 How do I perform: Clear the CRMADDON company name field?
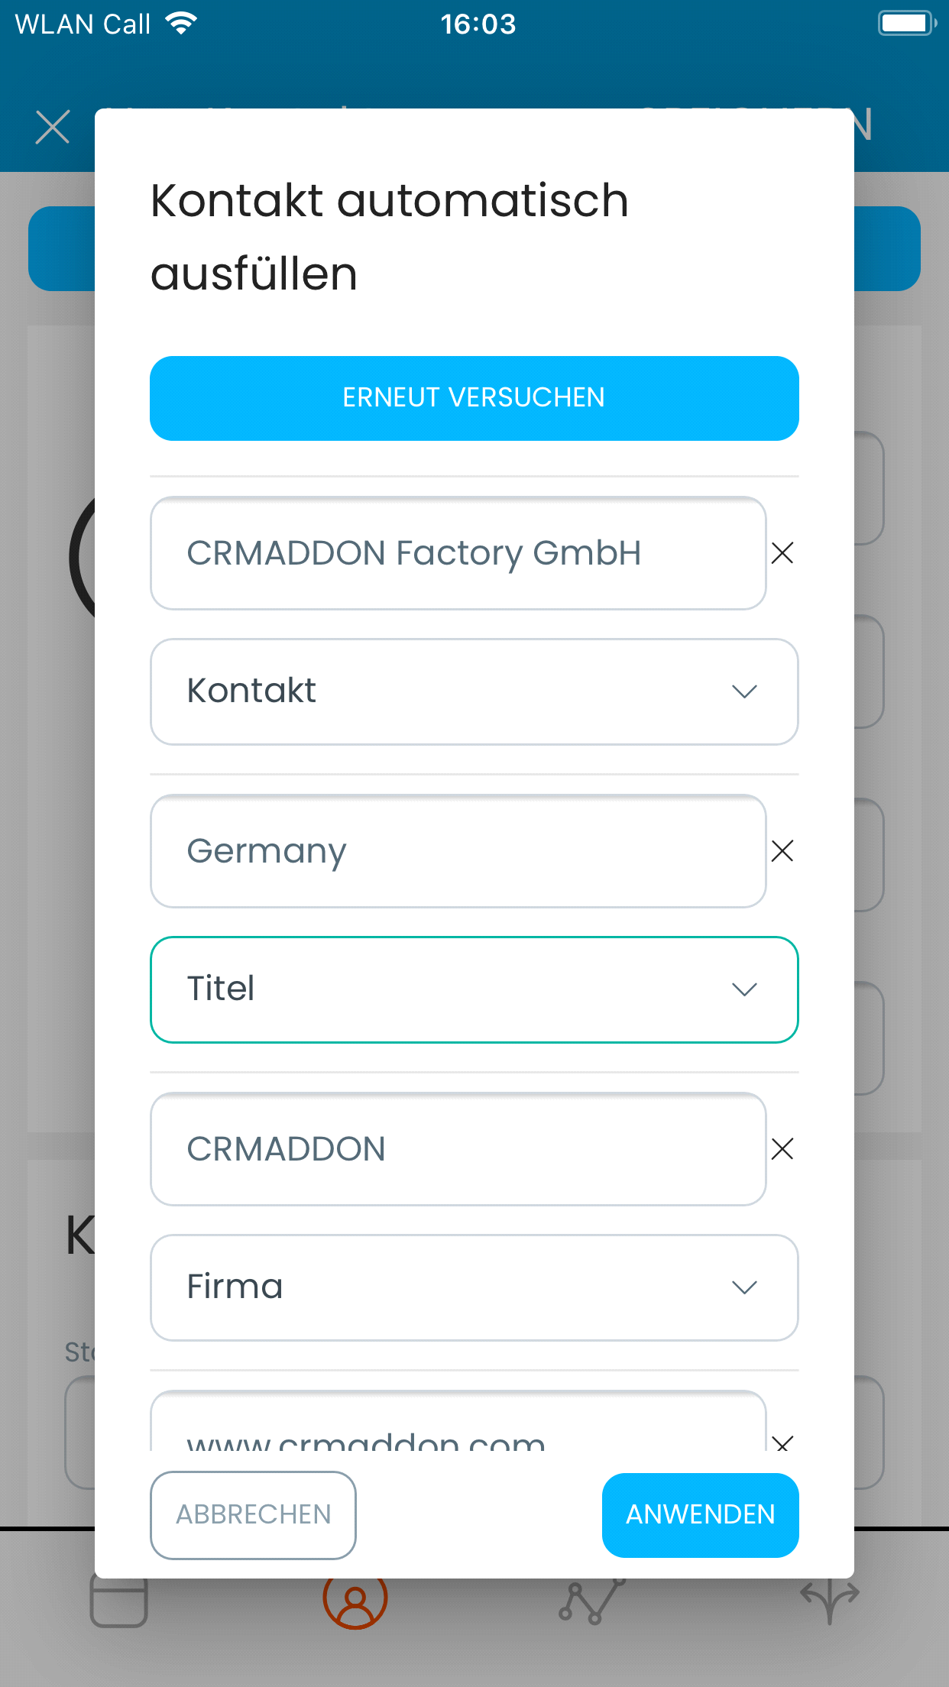pyautogui.click(x=782, y=1148)
